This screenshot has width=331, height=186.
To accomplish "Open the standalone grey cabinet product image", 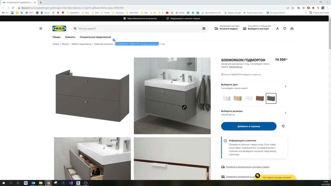I will 92,96.
